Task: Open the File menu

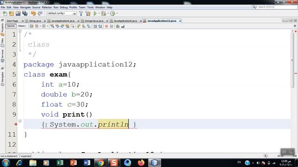Action: [x=3, y=7]
